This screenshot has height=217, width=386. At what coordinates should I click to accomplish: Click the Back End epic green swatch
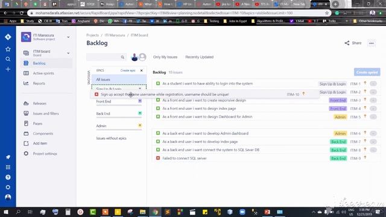point(140,113)
